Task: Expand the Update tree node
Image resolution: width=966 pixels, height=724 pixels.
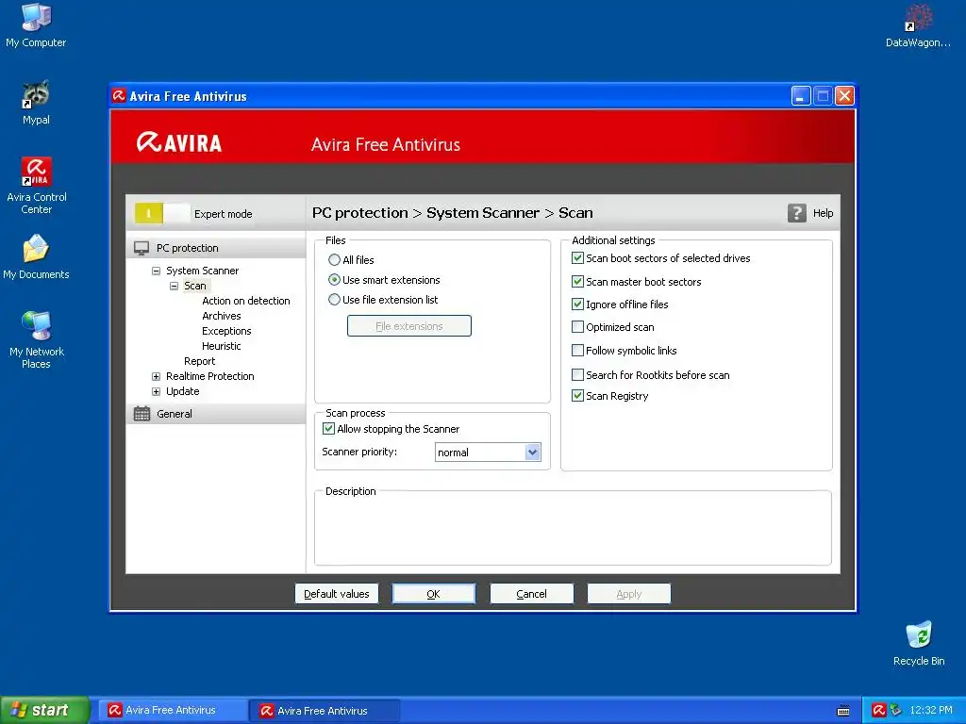Action: tap(156, 391)
